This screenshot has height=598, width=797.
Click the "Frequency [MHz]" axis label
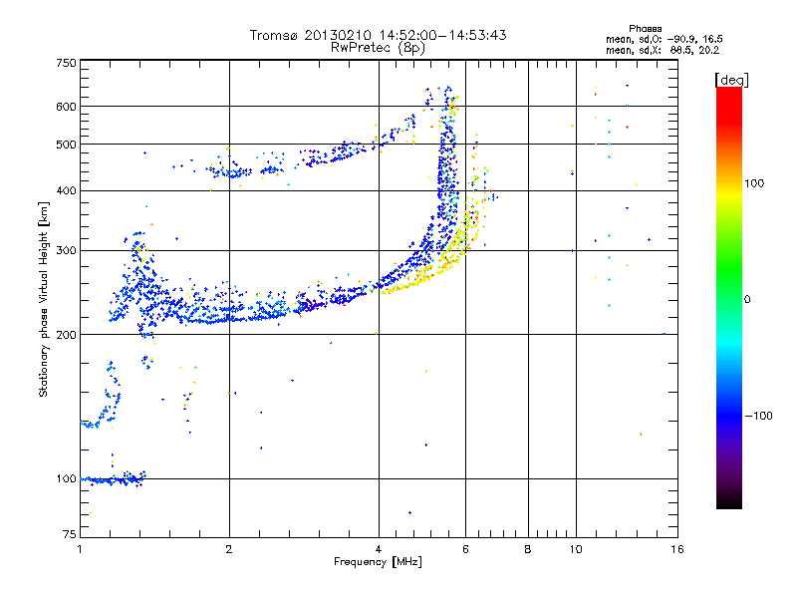click(x=378, y=562)
